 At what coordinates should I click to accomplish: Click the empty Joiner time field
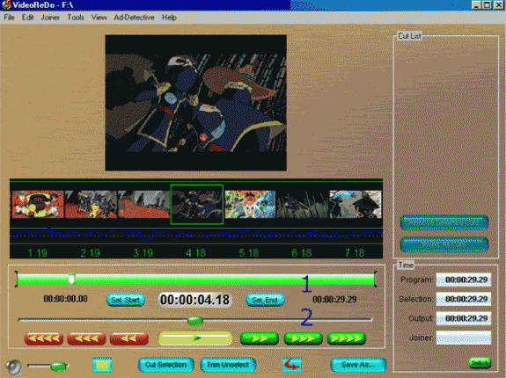coord(464,338)
